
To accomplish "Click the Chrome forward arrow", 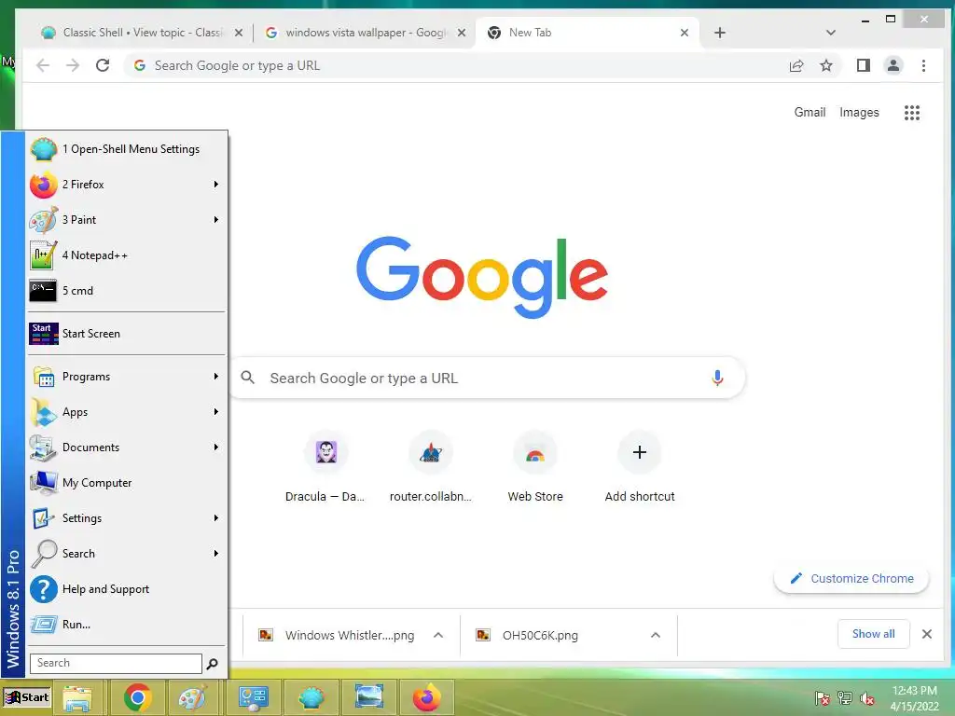I will [x=73, y=65].
